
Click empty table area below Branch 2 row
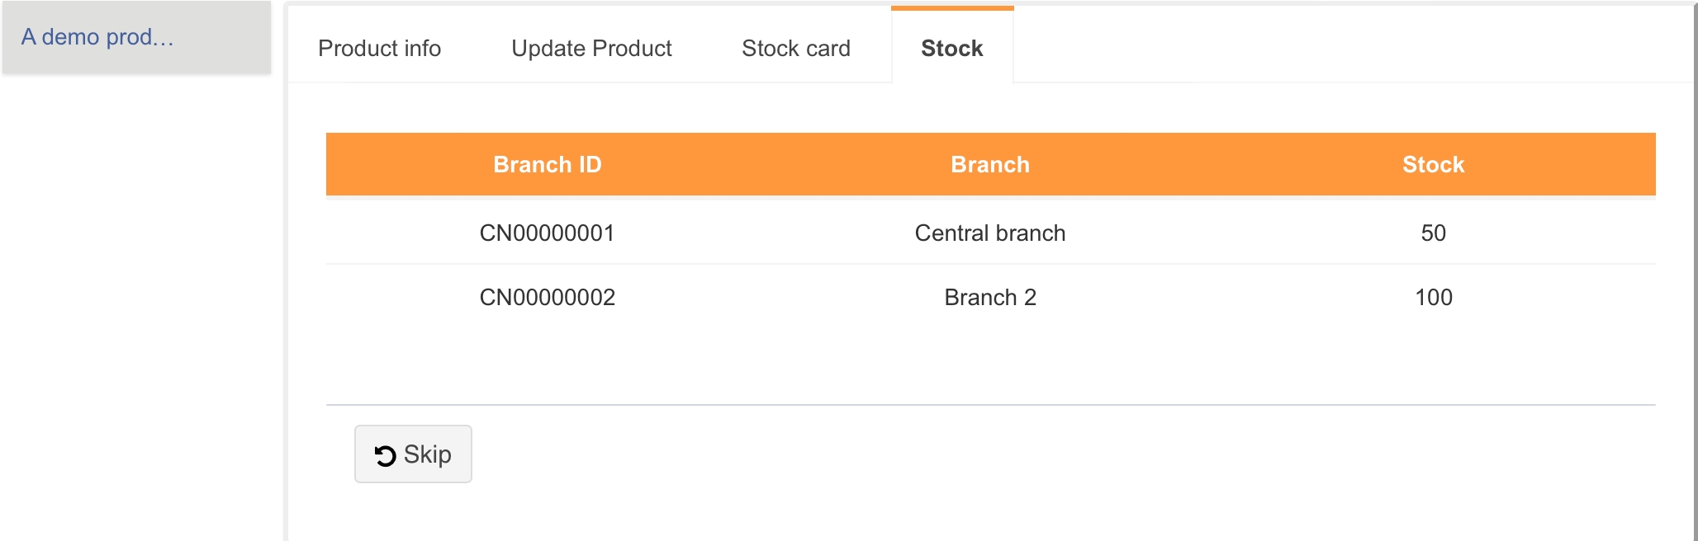pyautogui.click(x=989, y=363)
